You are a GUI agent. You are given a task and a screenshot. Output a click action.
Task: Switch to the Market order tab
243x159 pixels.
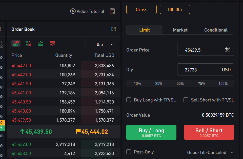click(180, 30)
